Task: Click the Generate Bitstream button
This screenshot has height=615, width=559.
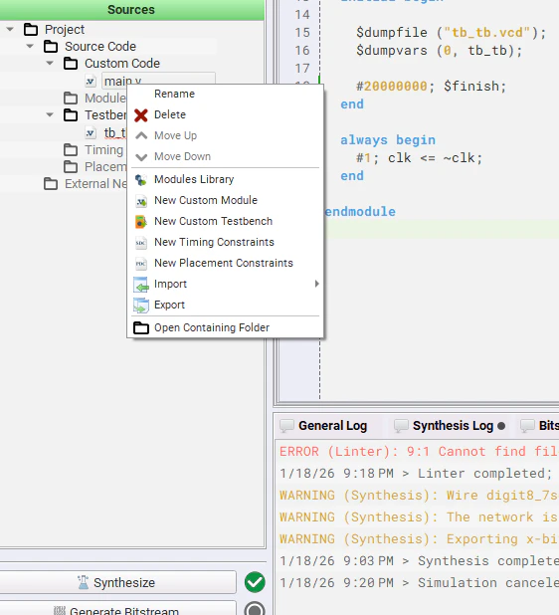Action: point(116,609)
